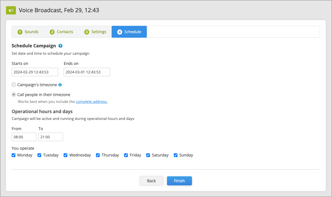The width and height of the screenshot is (332, 197).
Task: Click the step 4 number badge on Schedule
Action: (x=120, y=32)
